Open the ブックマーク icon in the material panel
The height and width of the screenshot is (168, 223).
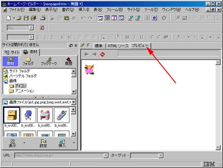click(49, 61)
